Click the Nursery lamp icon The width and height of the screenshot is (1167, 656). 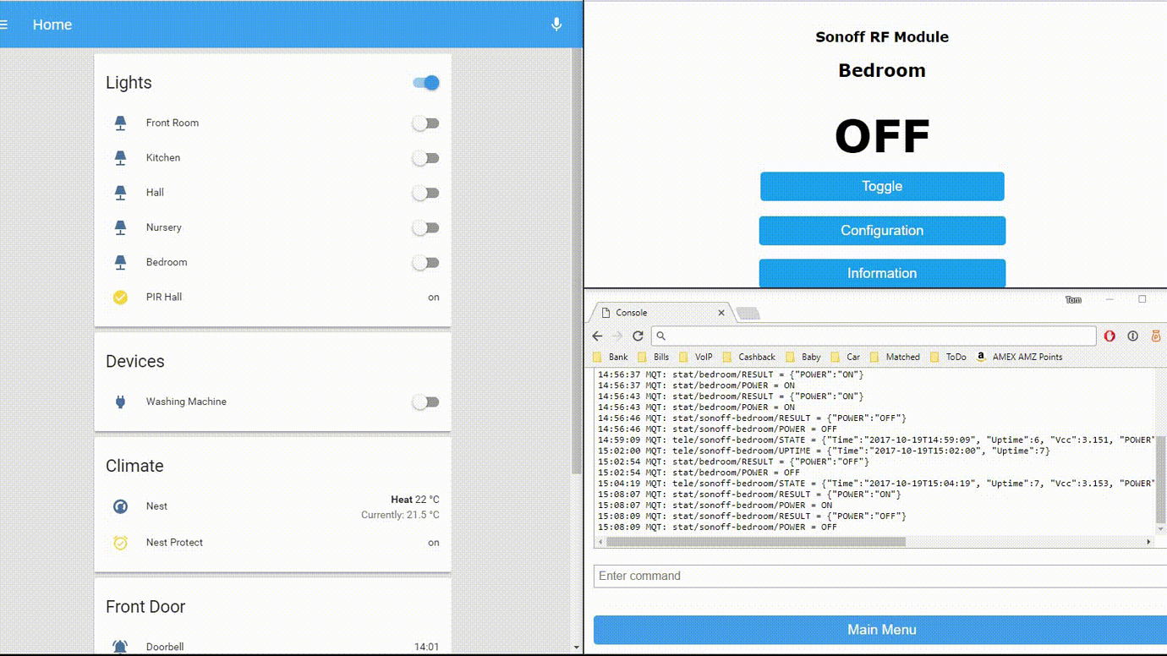[x=120, y=227]
